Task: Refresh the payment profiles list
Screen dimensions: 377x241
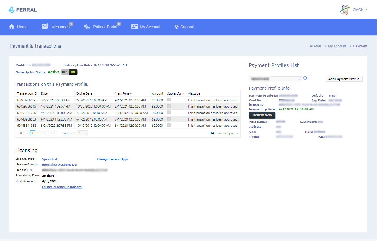Action: (x=305, y=78)
